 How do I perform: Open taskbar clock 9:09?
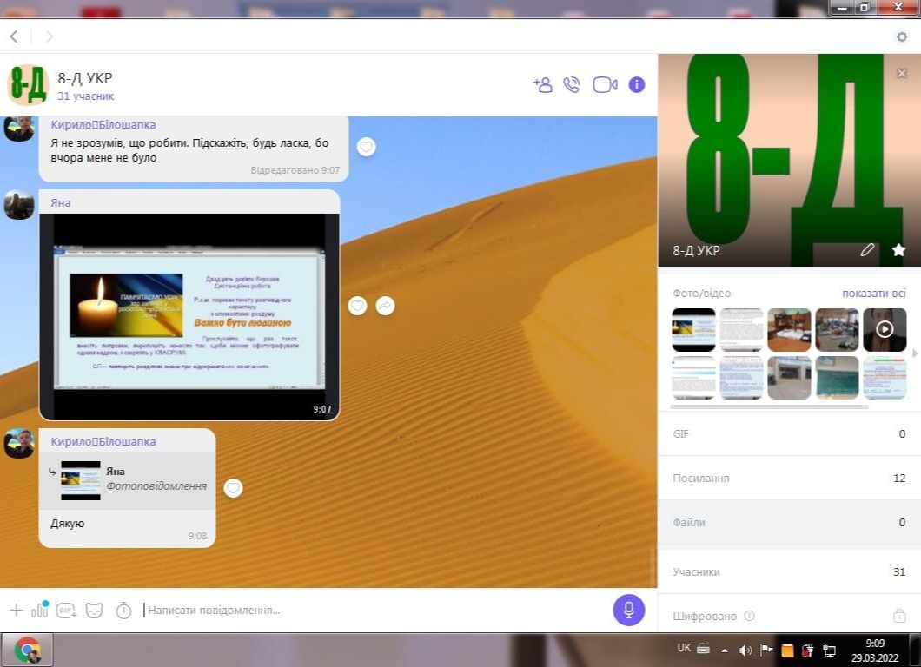tap(875, 650)
